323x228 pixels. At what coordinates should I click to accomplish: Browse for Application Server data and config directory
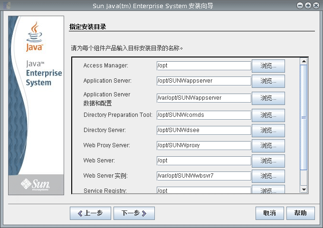268,98
